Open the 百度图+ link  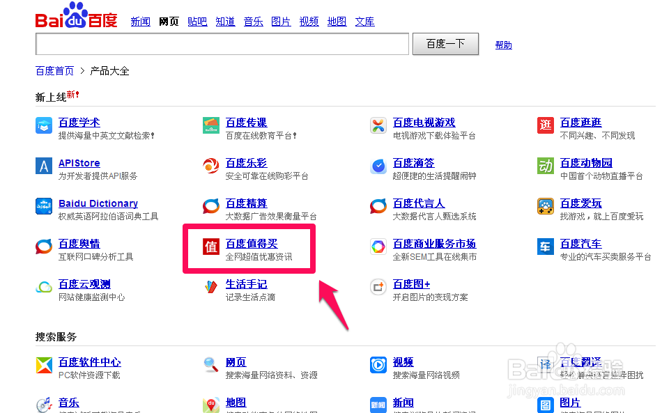tap(412, 284)
